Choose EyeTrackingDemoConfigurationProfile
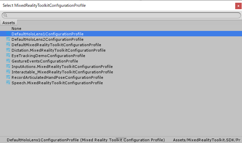The width and height of the screenshot is (242, 143). point(48,56)
